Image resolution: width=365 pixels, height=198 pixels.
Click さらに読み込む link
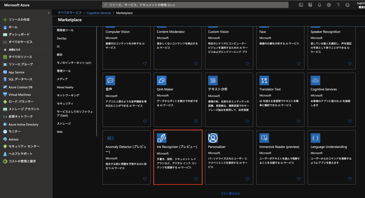click(x=231, y=193)
